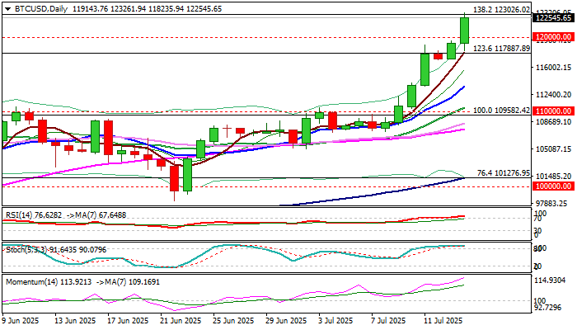Click the latest tall green candlestick
This screenshot has width=577, height=330.
point(464,31)
